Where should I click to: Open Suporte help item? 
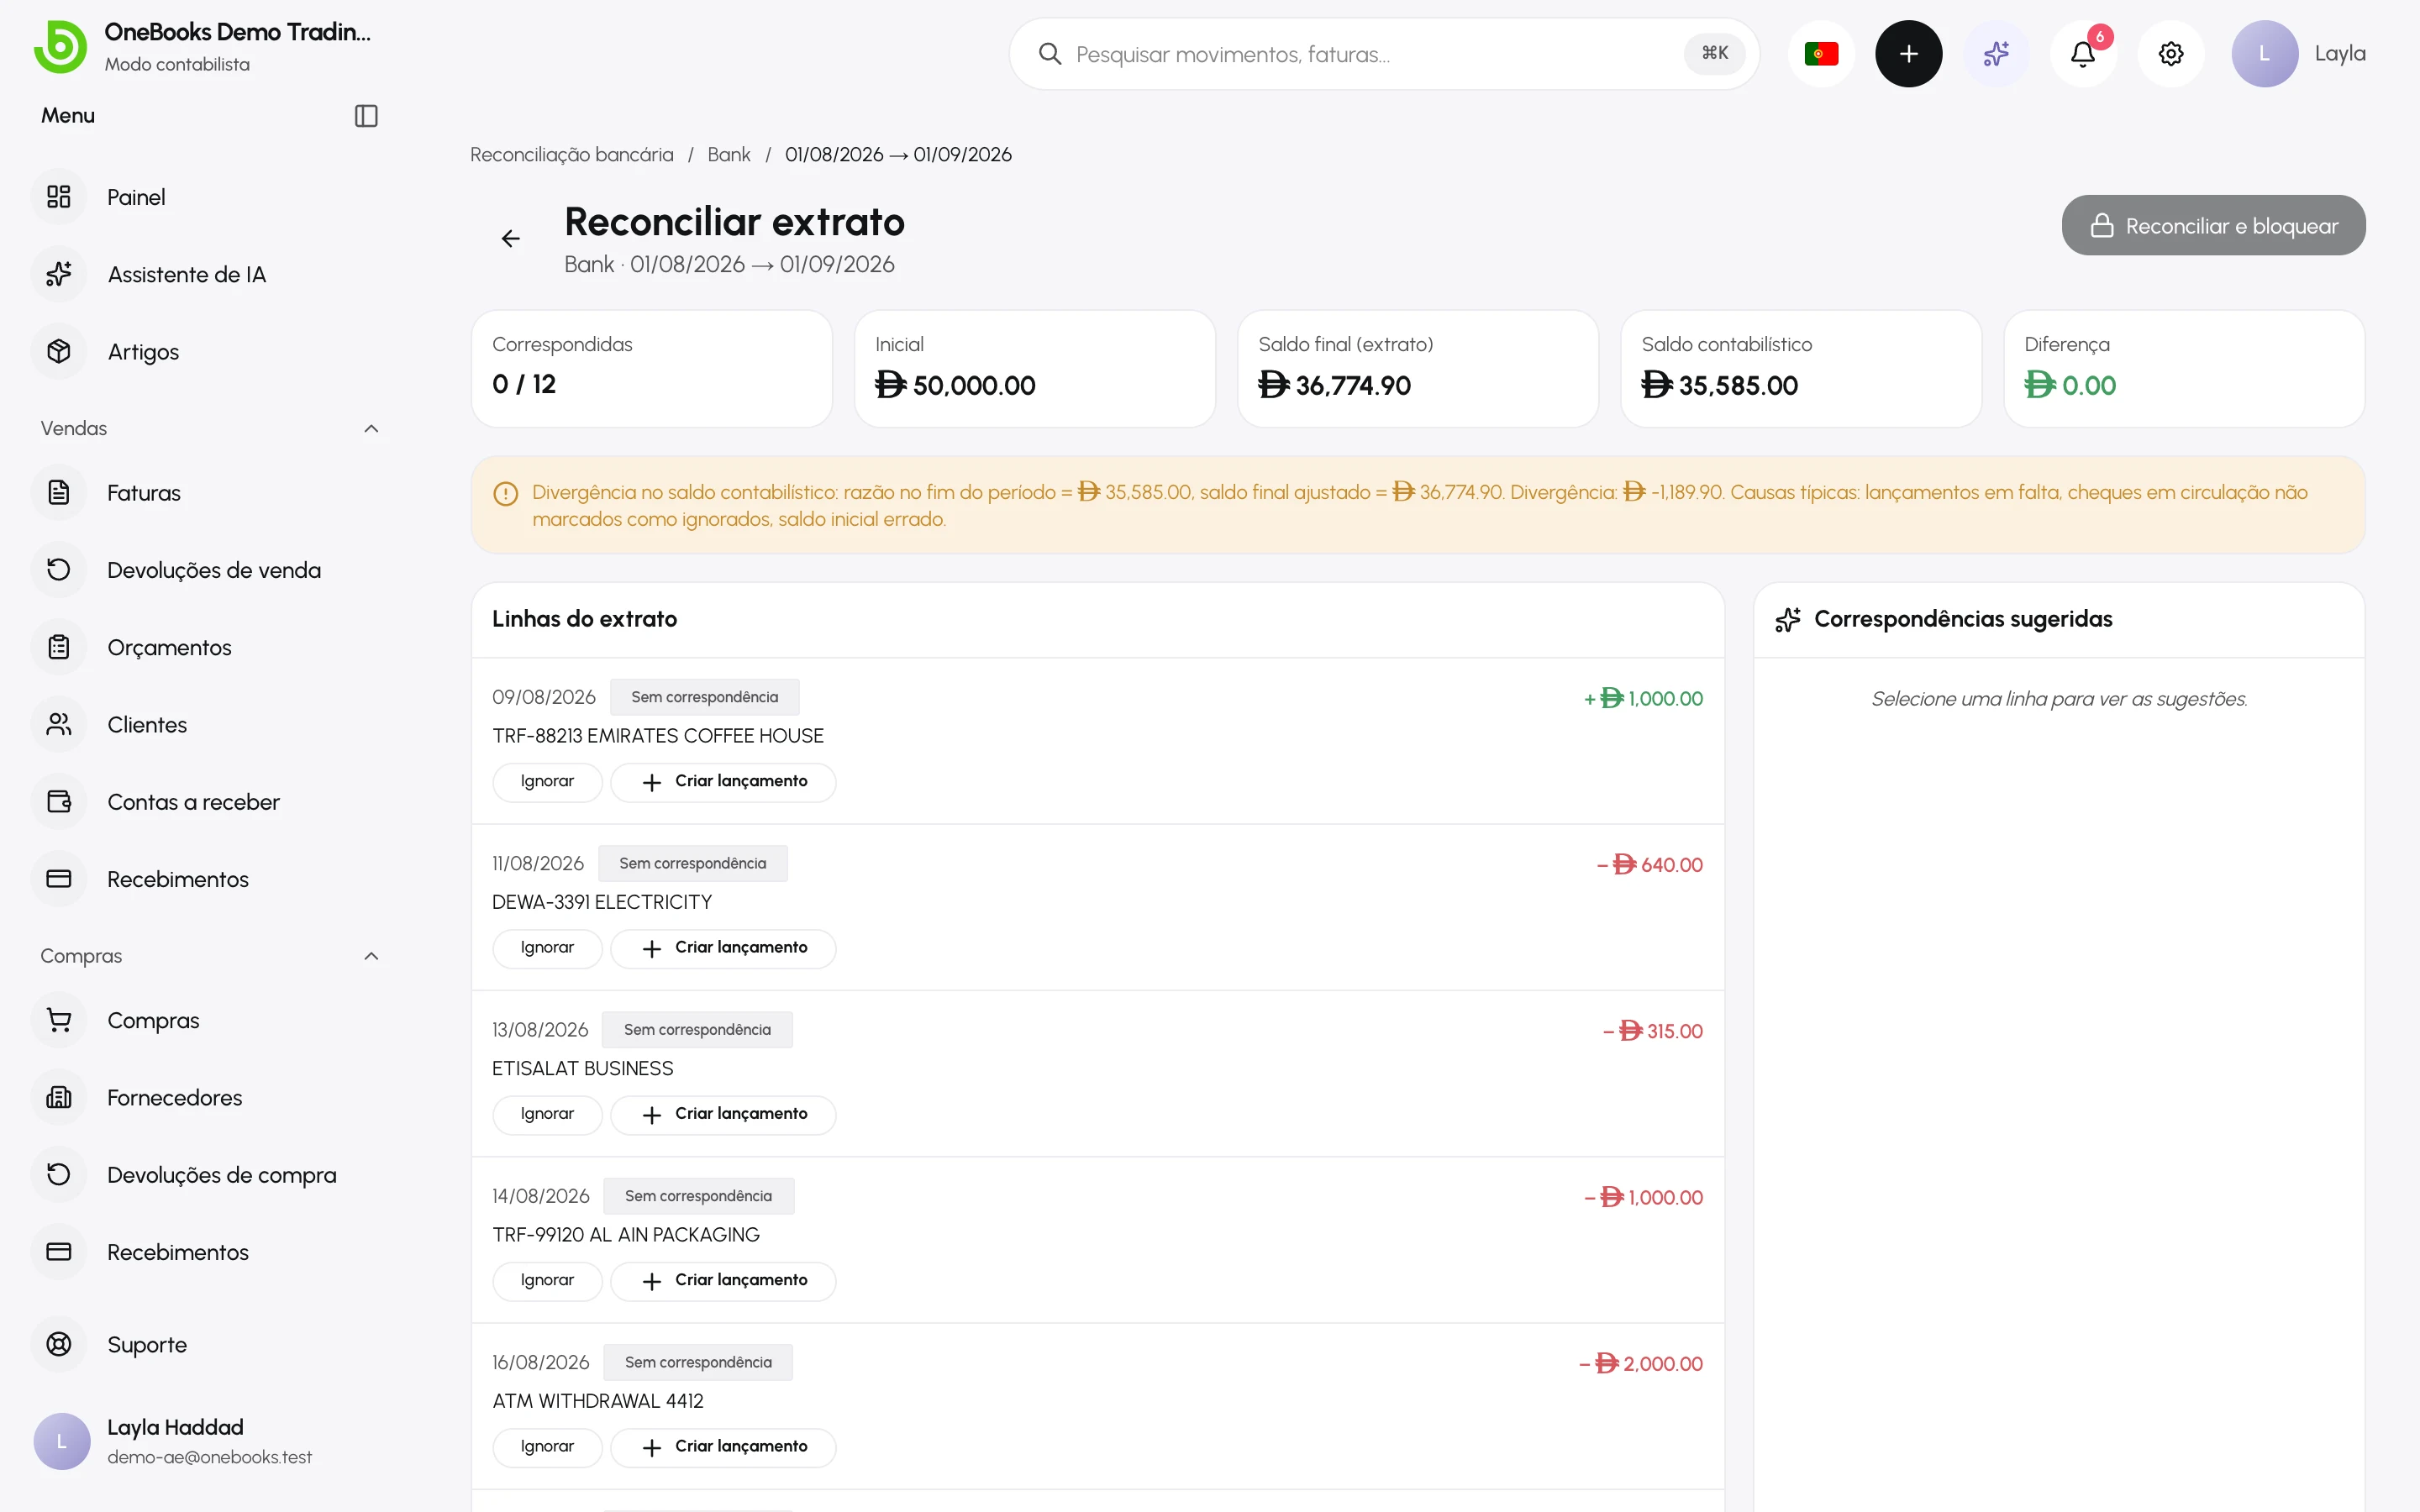146,1345
